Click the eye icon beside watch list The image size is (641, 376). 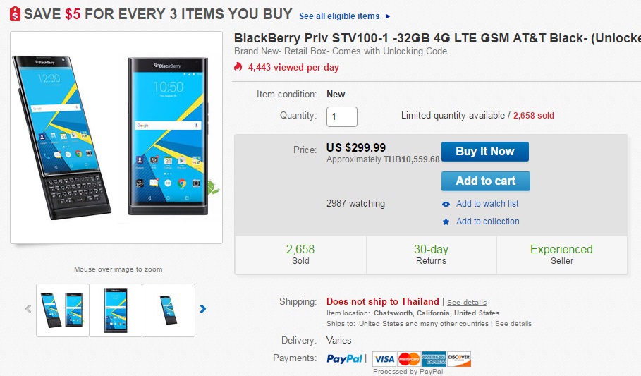pos(446,204)
